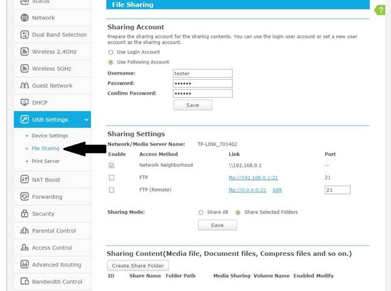Go to Security page
This screenshot has height=291, width=391.
point(53,214)
